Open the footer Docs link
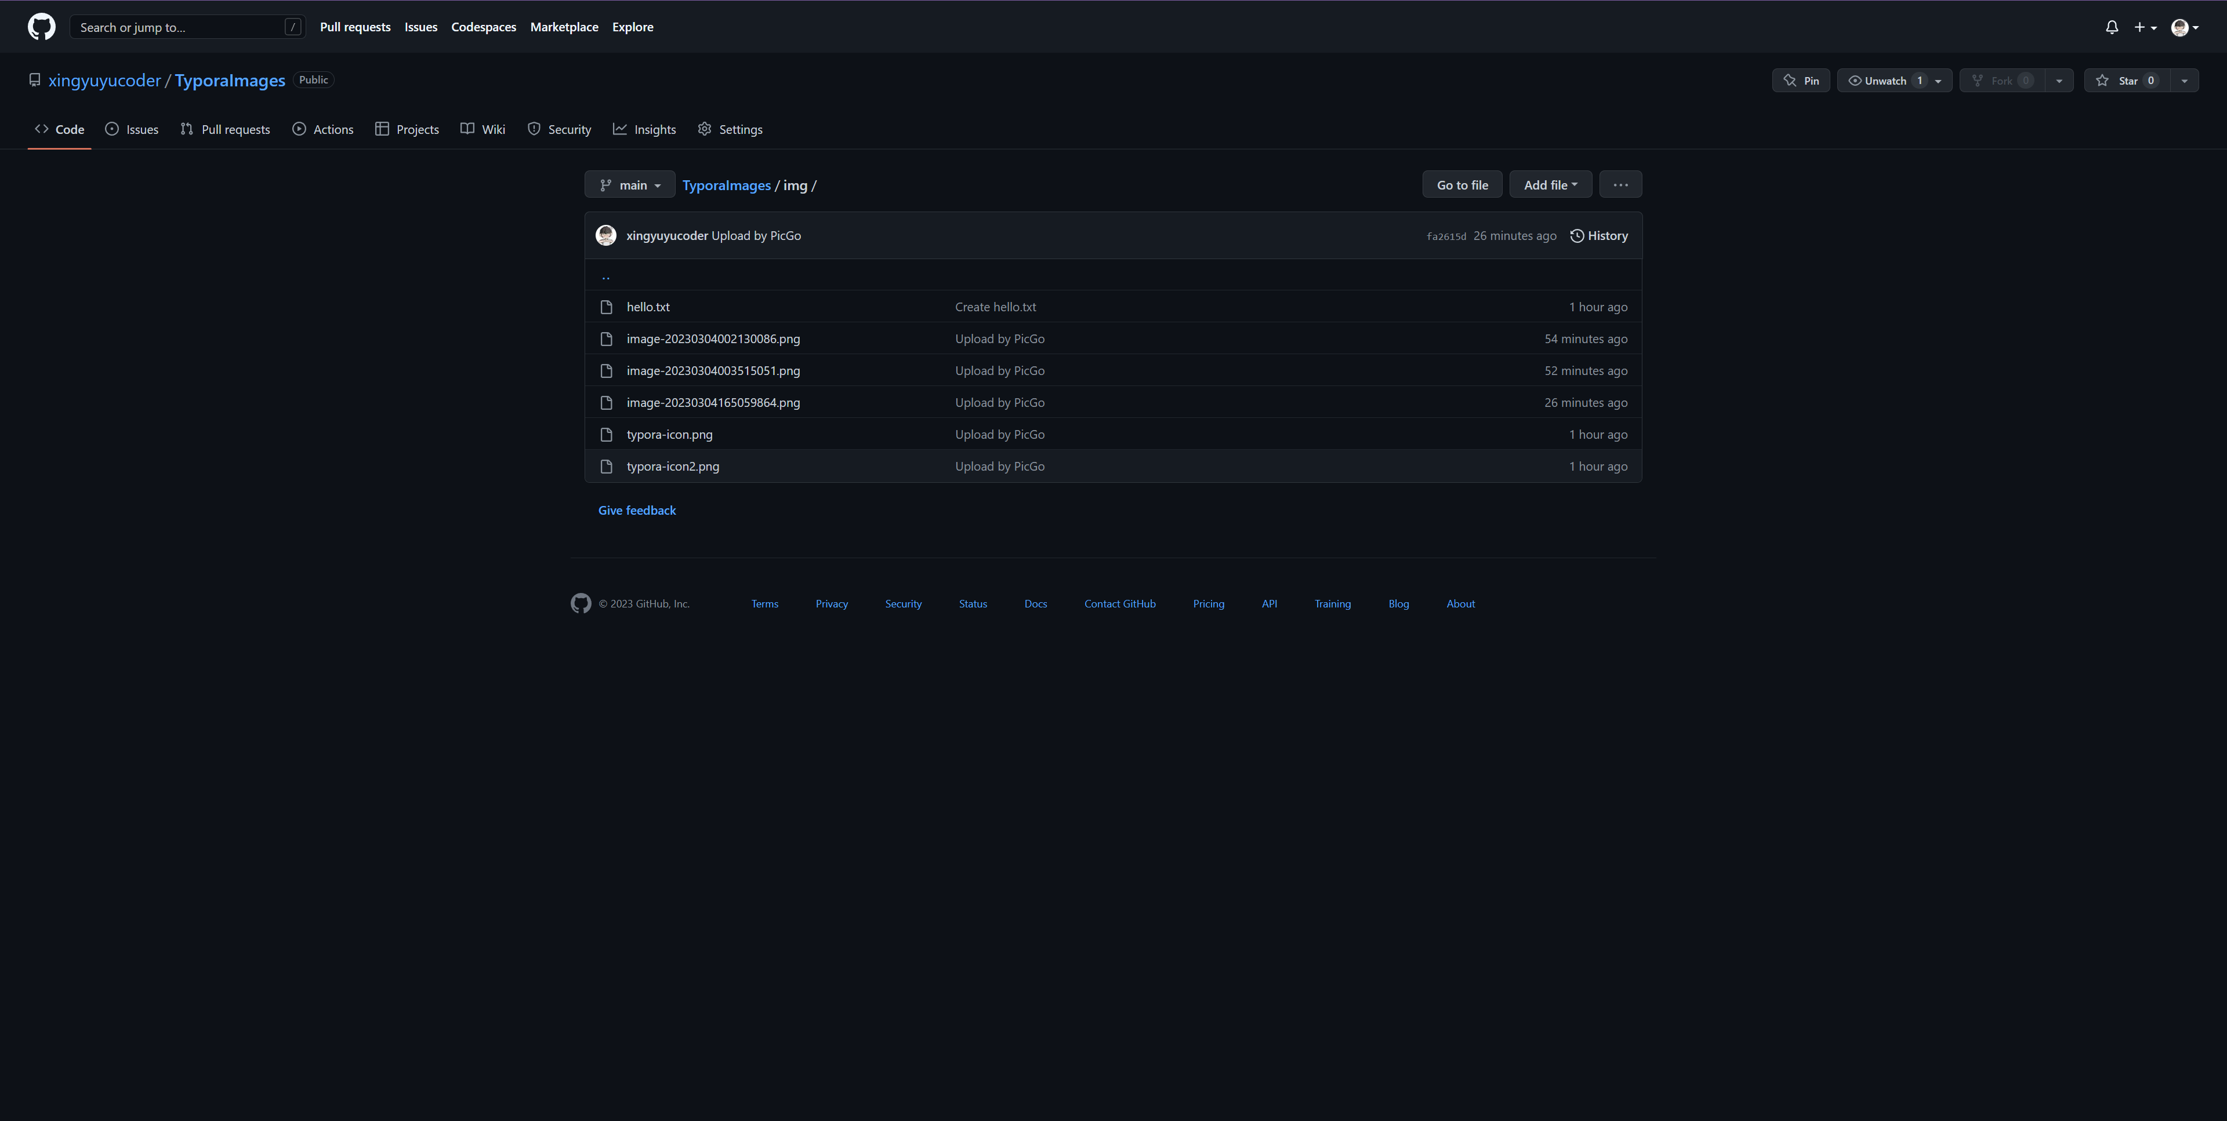This screenshot has height=1121, width=2227. 1036,603
